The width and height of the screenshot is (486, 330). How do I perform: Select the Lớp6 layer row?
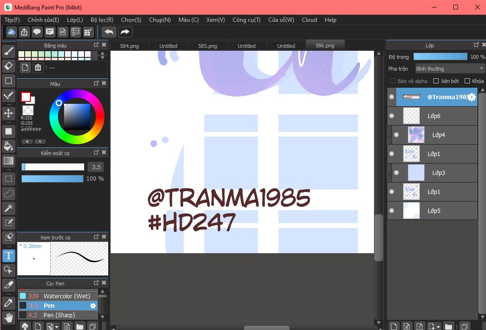pyautogui.click(x=432, y=116)
